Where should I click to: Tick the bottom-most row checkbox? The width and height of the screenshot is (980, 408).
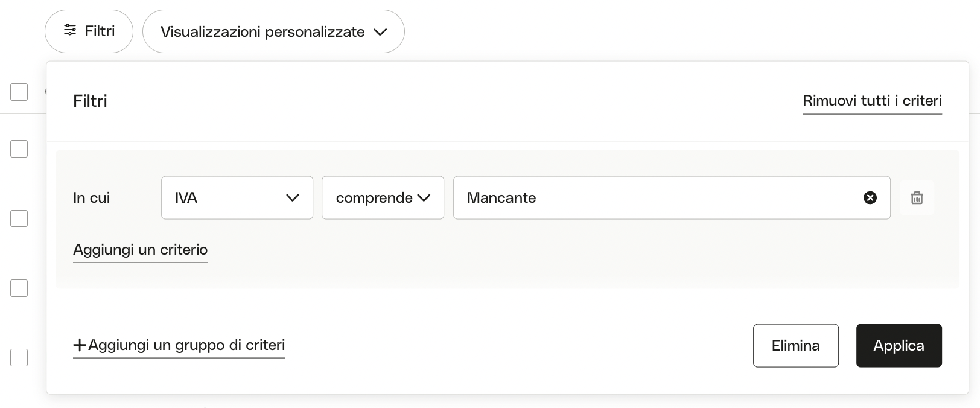(19, 357)
